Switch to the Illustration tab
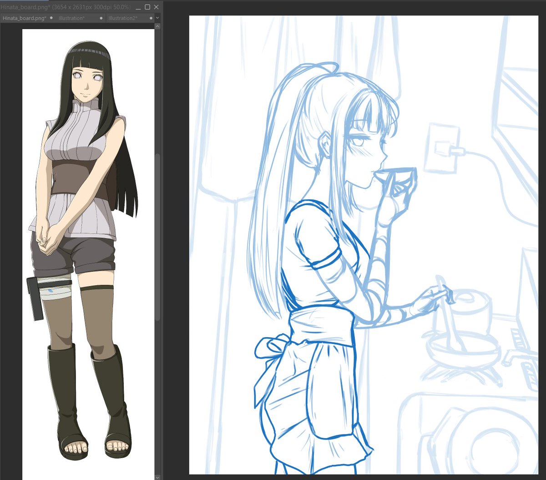This screenshot has width=546, height=480. click(81, 18)
